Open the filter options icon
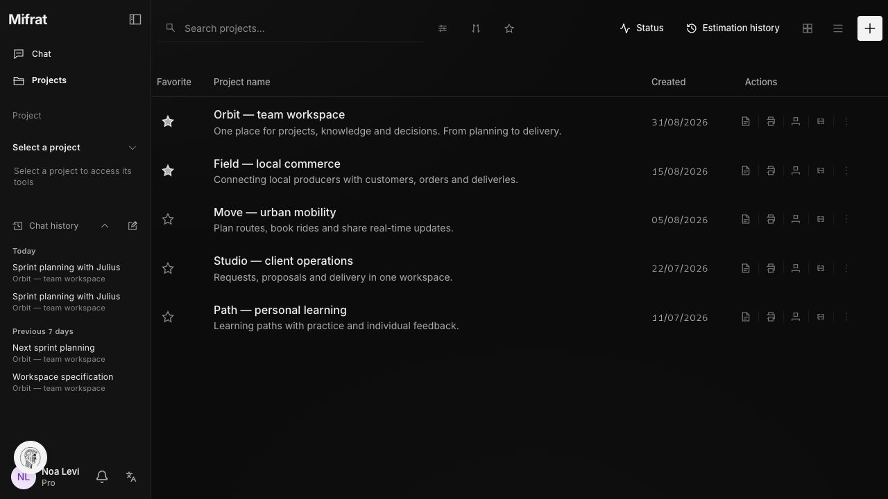The height and width of the screenshot is (499, 888). click(x=443, y=28)
